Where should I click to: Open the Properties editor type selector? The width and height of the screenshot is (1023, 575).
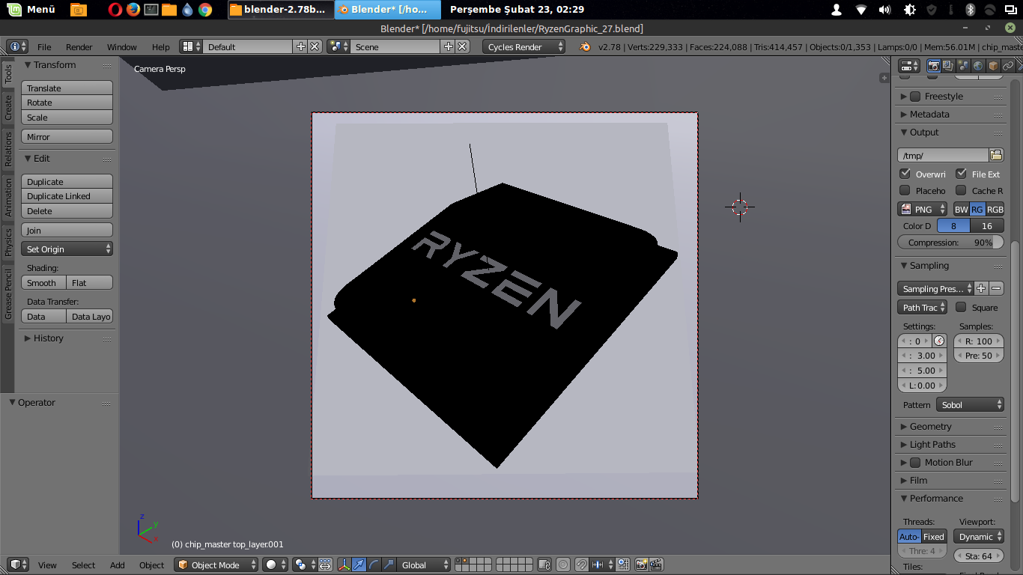909,66
